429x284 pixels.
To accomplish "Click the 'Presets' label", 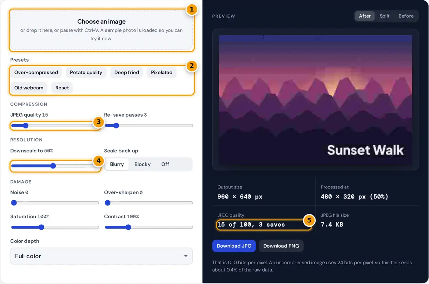I will point(19,60).
